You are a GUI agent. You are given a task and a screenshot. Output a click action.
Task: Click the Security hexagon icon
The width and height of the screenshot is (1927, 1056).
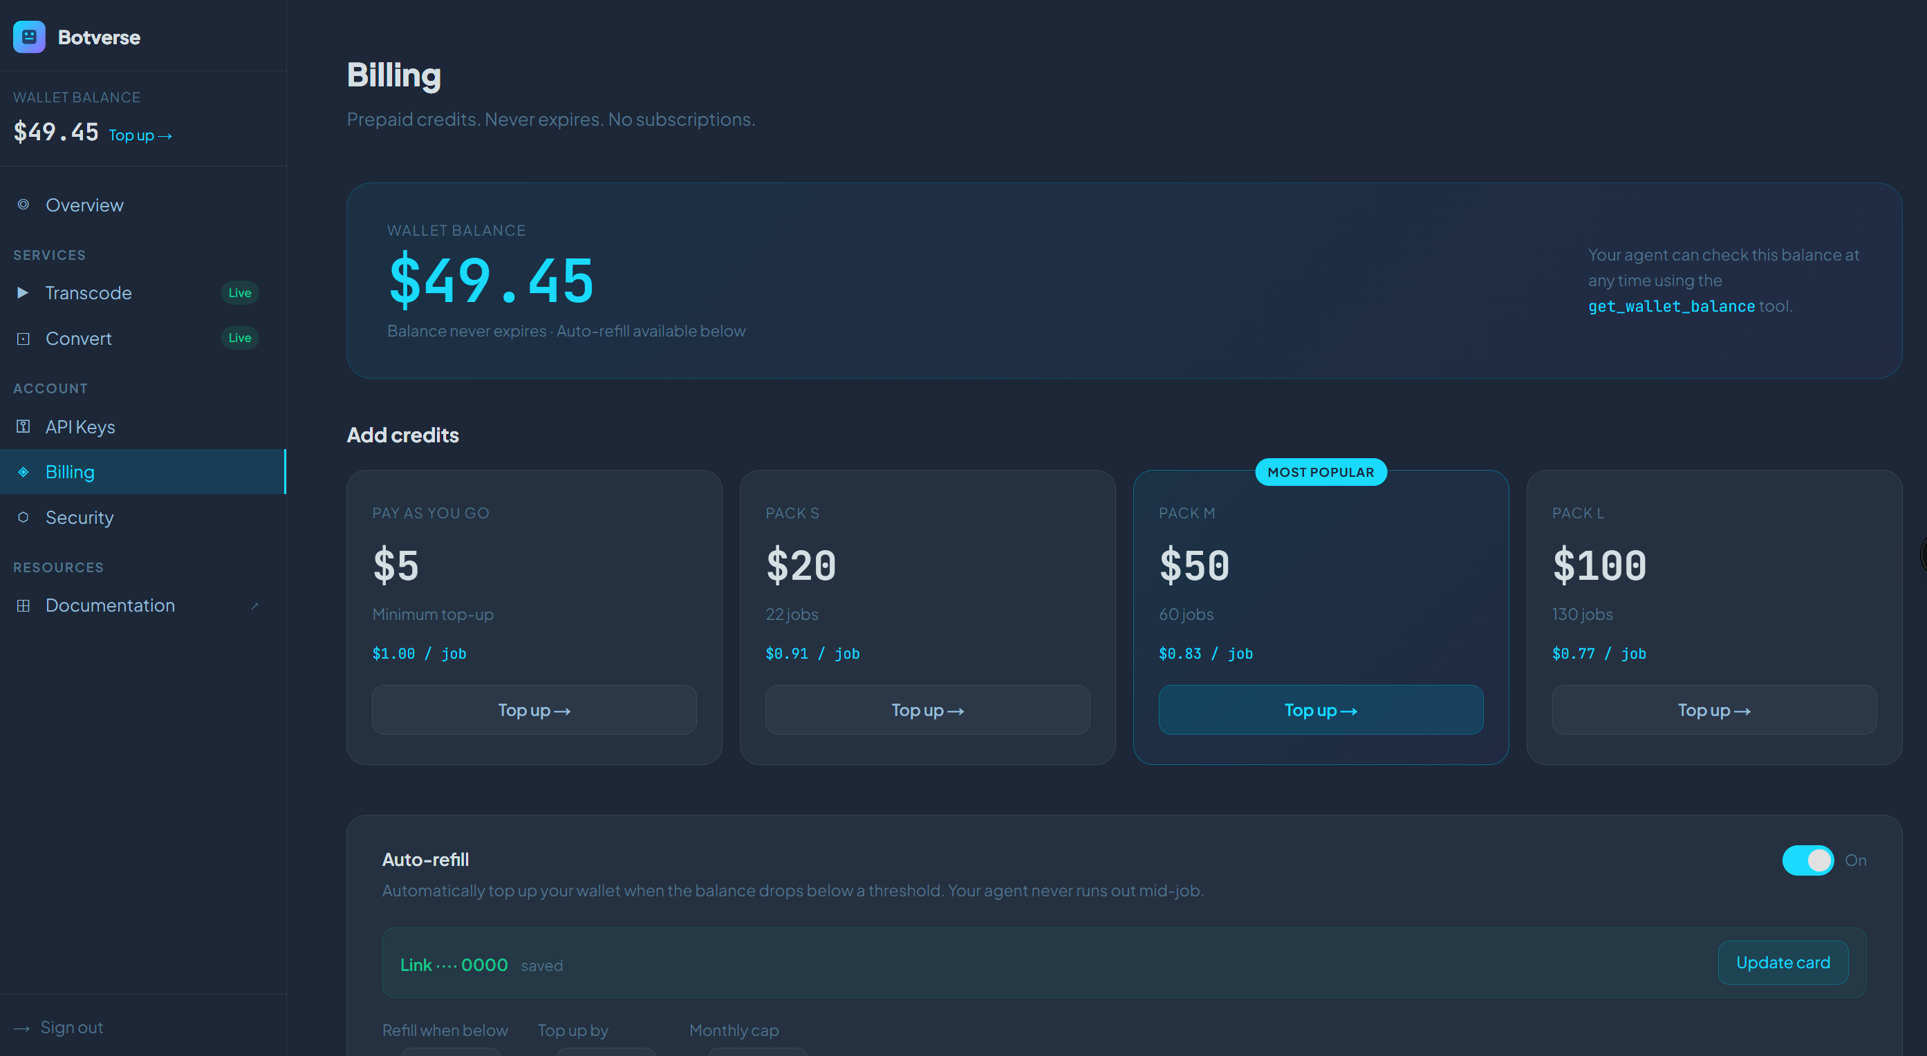point(24,517)
